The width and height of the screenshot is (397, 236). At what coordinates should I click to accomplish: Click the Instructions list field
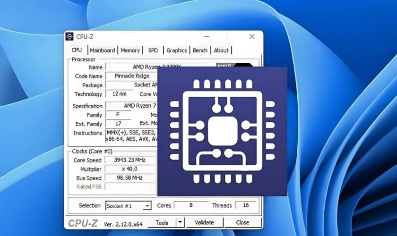tap(131, 135)
